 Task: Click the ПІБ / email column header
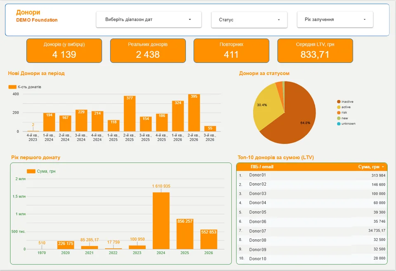pyautogui.click(x=262, y=167)
